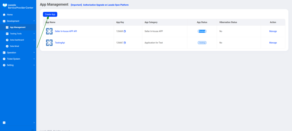Click the Seller In-house APP API app icon
This screenshot has width=292, height=131.
point(49,31)
